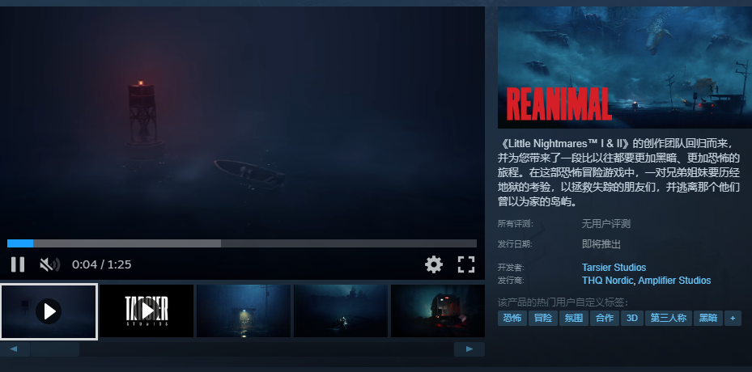This screenshot has height=372, width=752.
Task: Click the 无用户评测 review text
Action: point(605,224)
